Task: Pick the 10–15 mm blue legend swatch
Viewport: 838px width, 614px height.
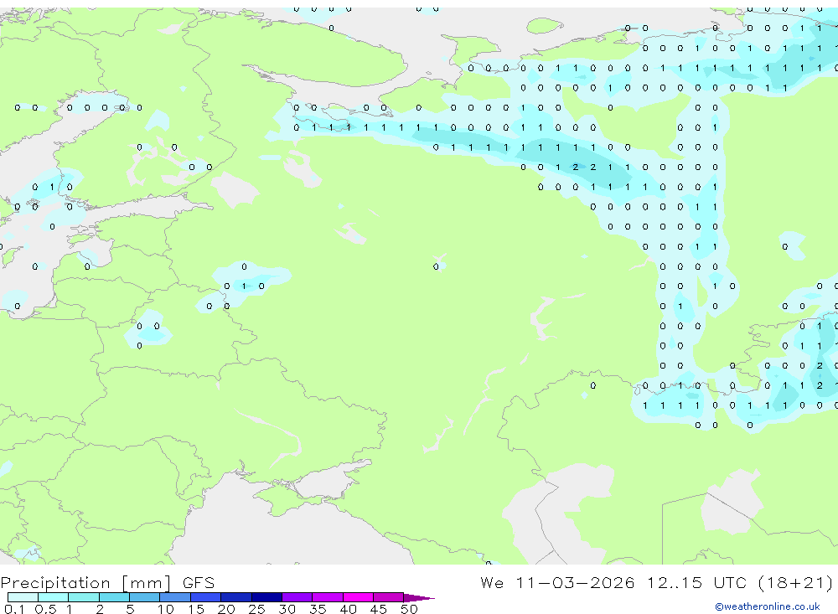Action: (175, 597)
